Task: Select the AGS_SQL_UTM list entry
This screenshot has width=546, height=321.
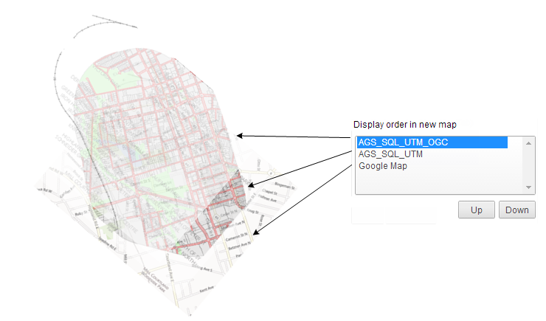Action: 390,154
